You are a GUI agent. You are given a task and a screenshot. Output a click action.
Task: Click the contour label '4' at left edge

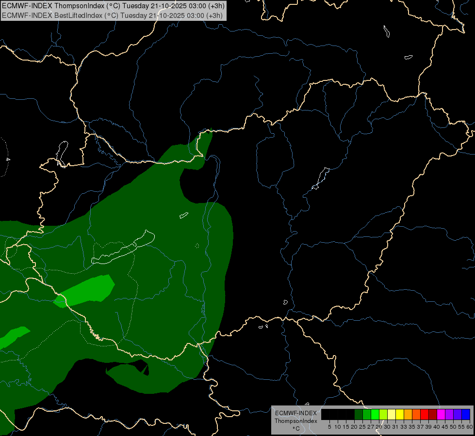pos(8,159)
